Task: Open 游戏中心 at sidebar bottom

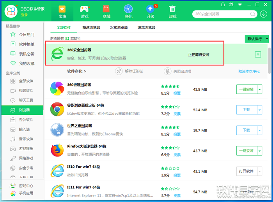Action: click(21, 186)
